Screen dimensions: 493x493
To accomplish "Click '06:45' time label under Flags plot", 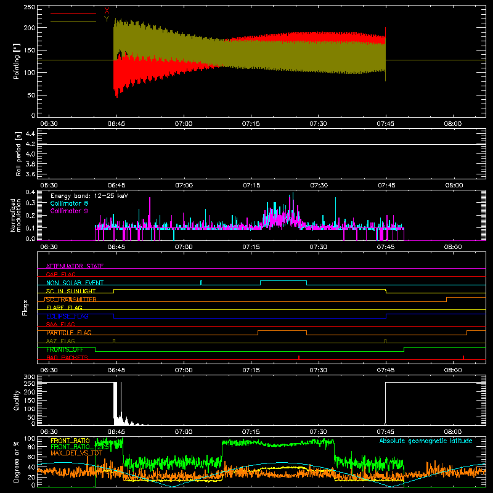I will [116, 370].
